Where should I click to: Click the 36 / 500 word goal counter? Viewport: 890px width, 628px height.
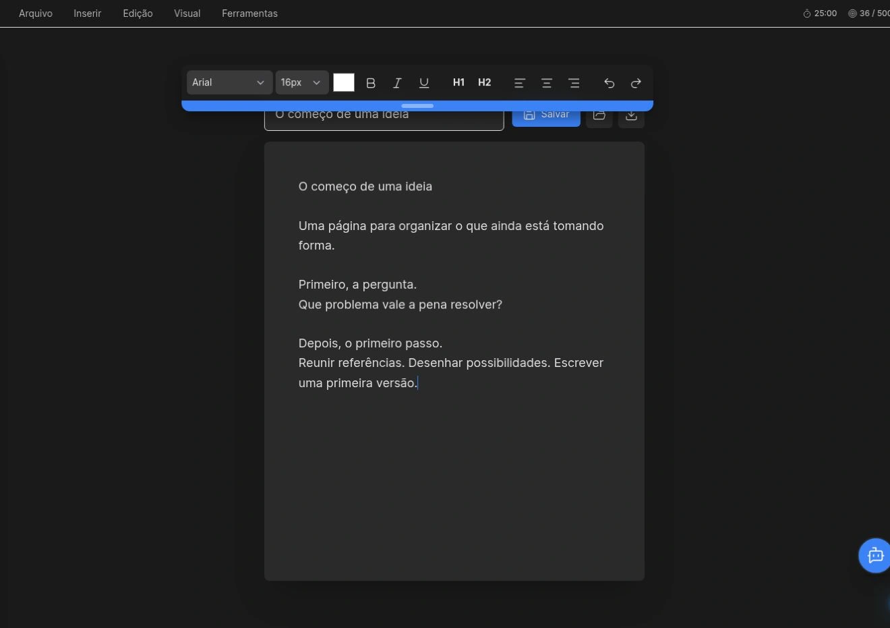(x=869, y=13)
